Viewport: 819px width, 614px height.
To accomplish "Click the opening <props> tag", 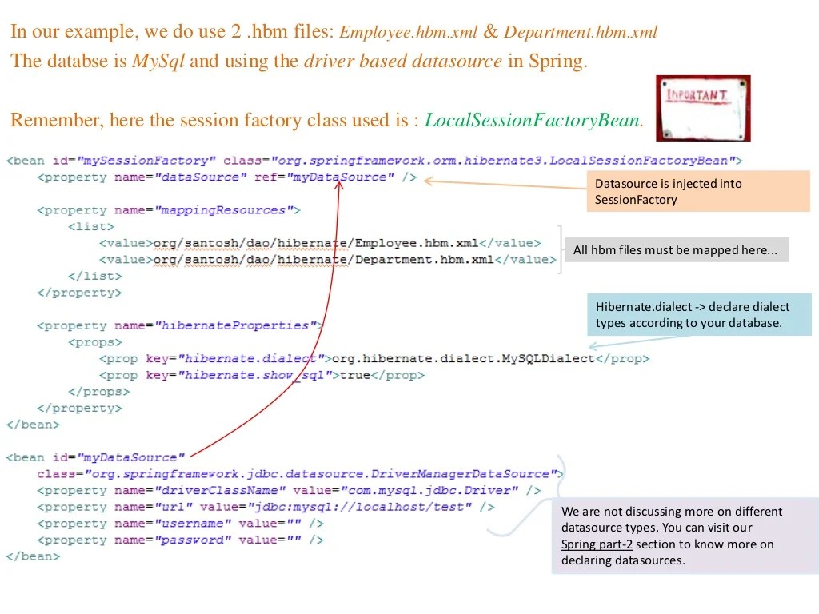I will [94, 342].
